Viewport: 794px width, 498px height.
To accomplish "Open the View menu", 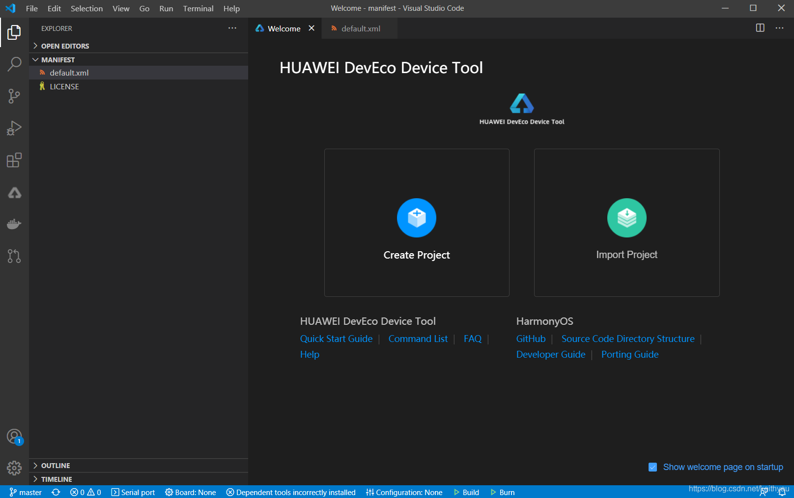I will (121, 8).
